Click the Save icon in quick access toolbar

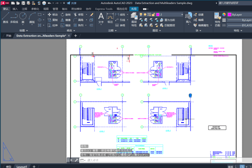coord(23,3)
